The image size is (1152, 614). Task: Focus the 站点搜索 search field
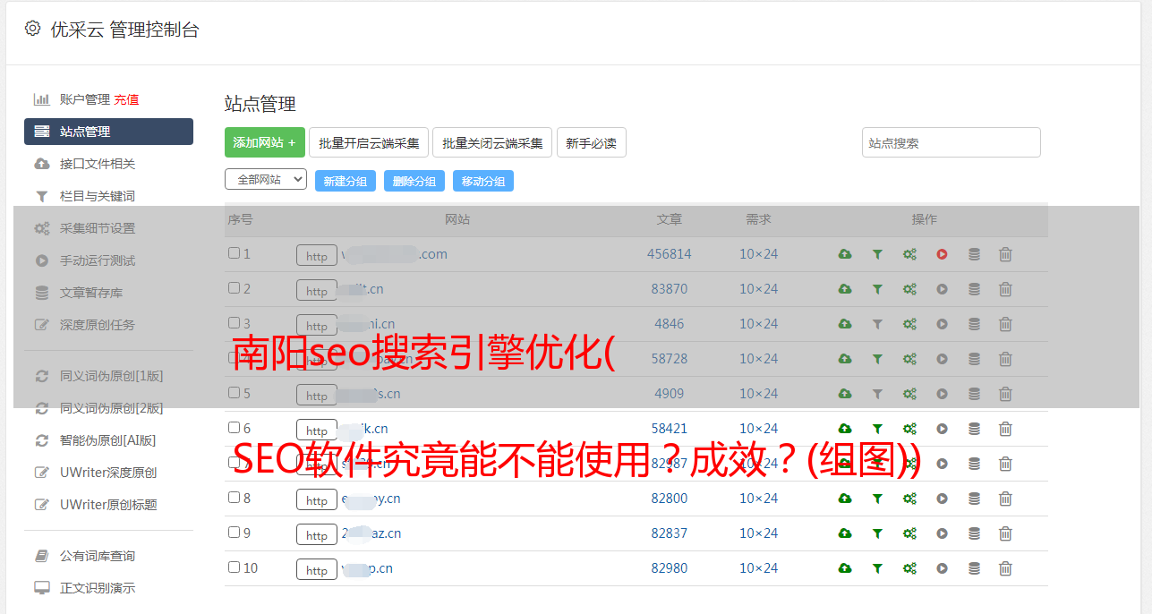click(x=951, y=142)
